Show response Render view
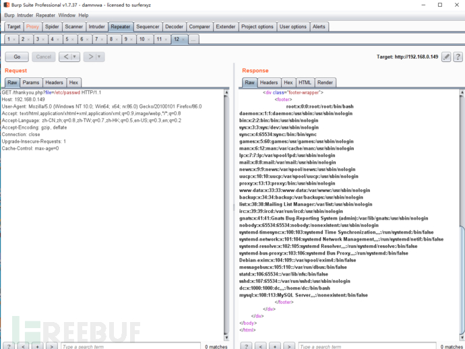 point(325,82)
